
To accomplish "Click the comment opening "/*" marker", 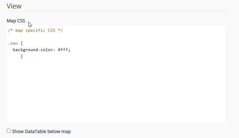I will pyautogui.click(x=10, y=31).
